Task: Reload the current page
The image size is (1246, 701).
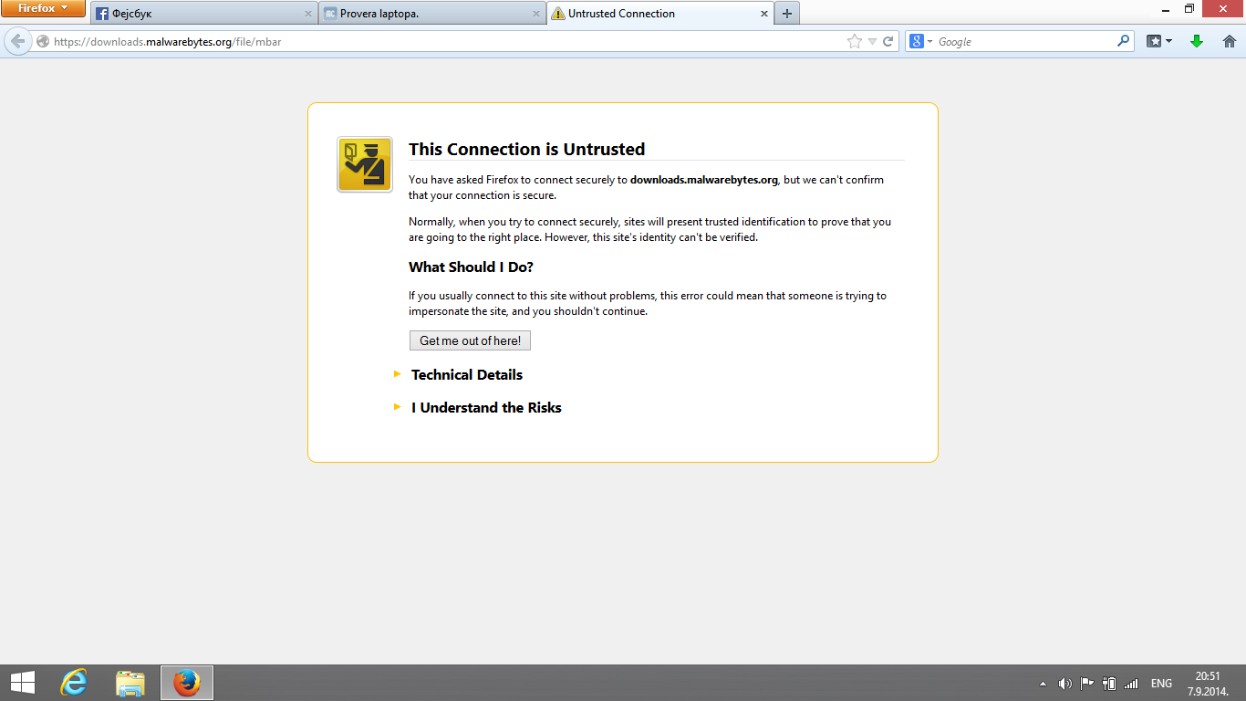Action: click(x=888, y=41)
